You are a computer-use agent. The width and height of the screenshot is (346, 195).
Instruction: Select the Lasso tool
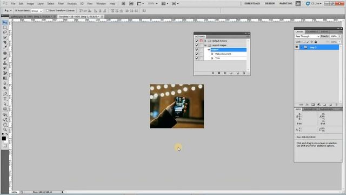click(5, 32)
